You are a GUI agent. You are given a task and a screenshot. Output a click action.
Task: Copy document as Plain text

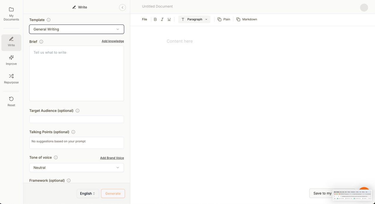(224, 19)
